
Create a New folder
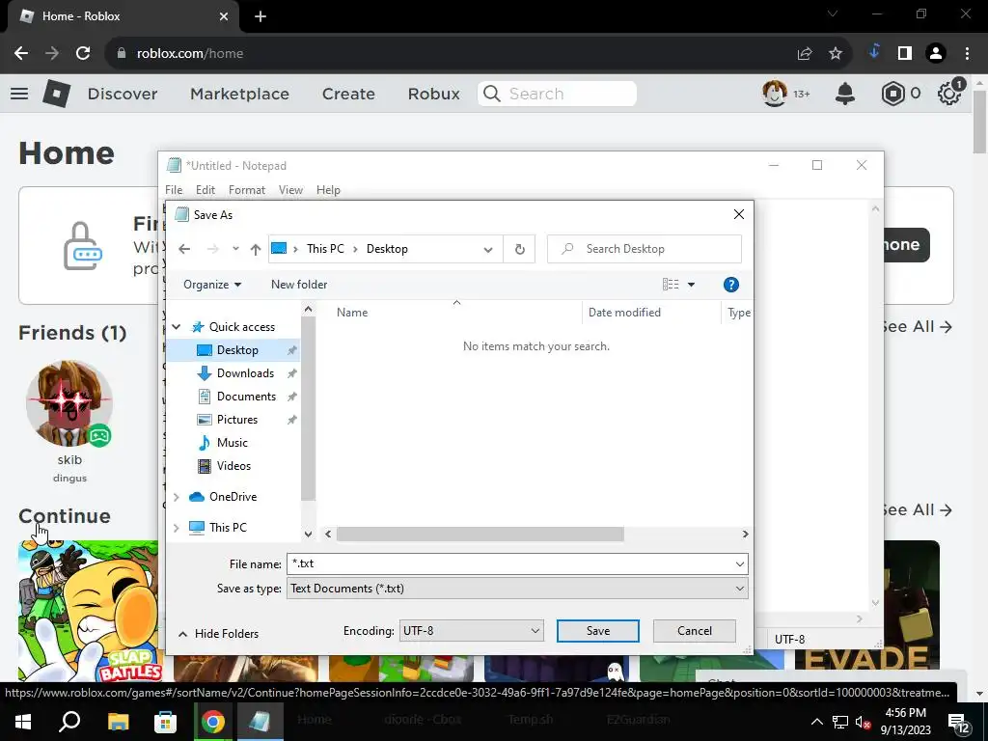299,285
